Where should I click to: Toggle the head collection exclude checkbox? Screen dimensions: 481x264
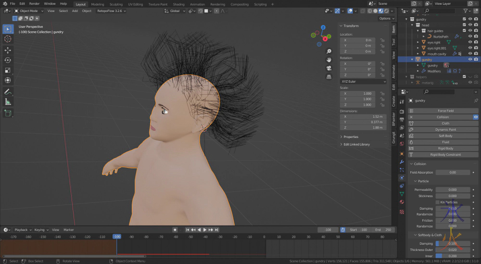pos(464,25)
